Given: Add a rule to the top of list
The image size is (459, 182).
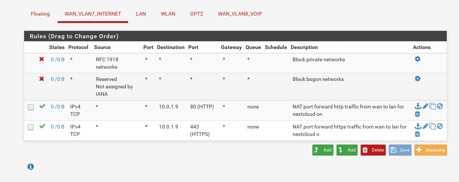Looking at the screenshot, I should click(323, 150).
